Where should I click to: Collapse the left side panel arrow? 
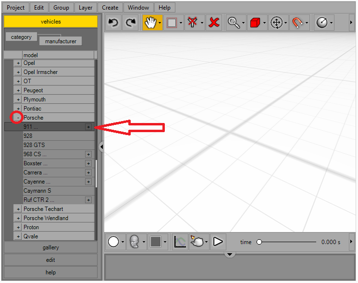[101, 147]
